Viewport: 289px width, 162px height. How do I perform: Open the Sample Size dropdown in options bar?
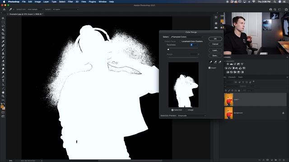(x=35, y=9)
